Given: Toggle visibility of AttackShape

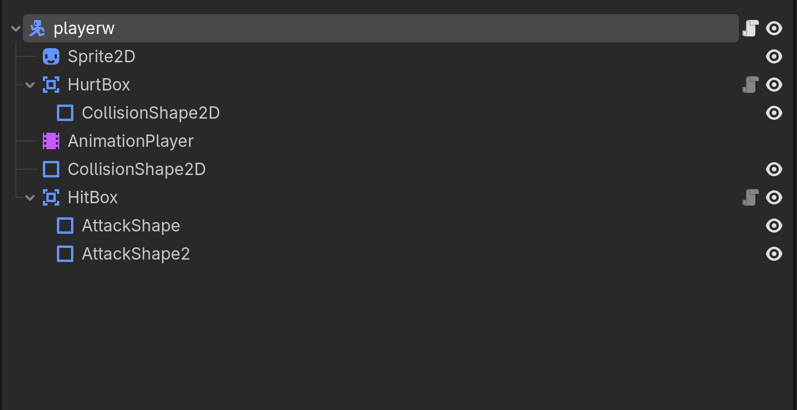Looking at the screenshot, I should click(774, 226).
